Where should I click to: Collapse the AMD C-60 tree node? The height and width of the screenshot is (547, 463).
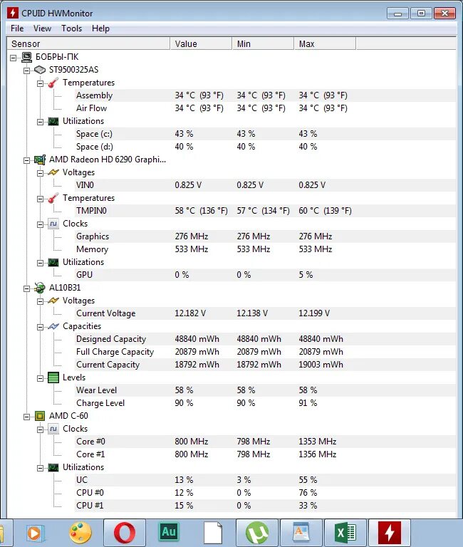tap(26, 417)
